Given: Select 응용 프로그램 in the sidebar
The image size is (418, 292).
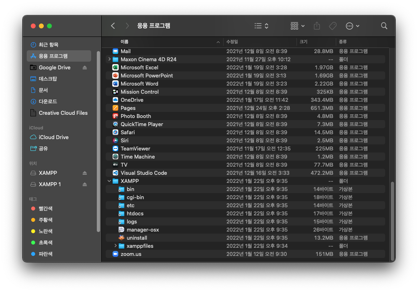Looking at the screenshot, I should pos(59,56).
